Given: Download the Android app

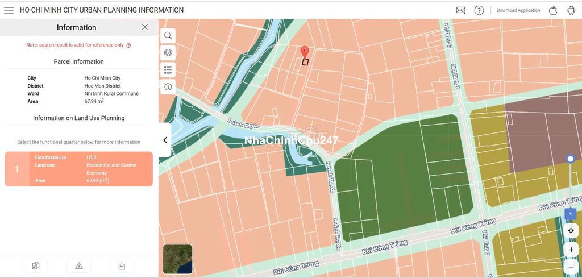Looking at the screenshot, I should tap(571, 10).
